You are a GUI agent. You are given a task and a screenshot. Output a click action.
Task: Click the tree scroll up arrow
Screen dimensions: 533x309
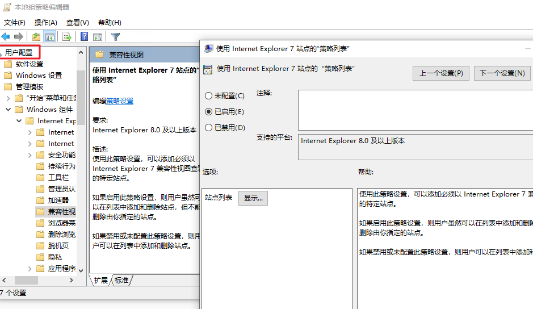[81, 52]
